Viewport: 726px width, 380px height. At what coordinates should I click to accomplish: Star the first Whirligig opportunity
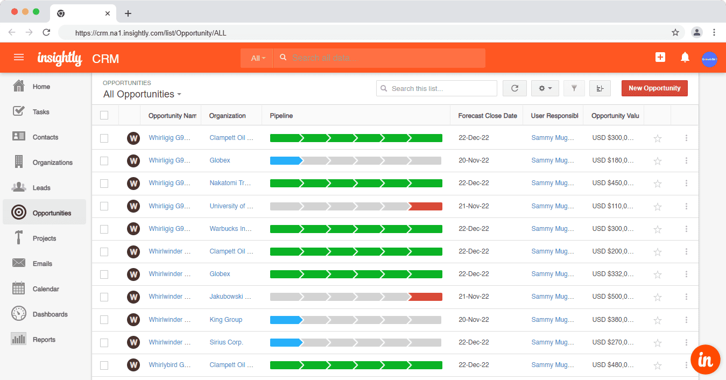657,138
